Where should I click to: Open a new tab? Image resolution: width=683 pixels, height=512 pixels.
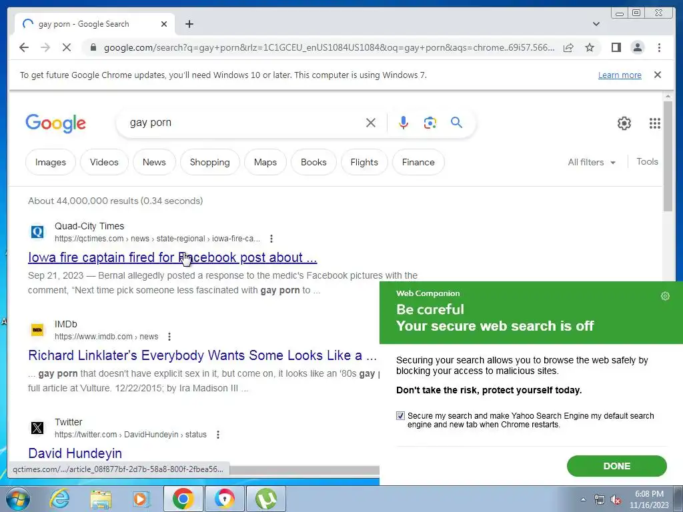click(189, 24)
